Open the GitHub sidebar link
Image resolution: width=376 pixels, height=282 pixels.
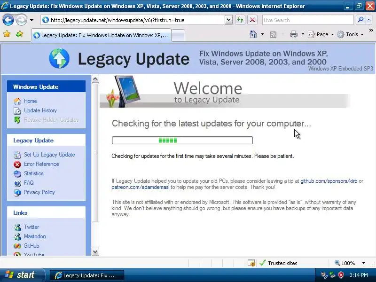pos(31,245)
